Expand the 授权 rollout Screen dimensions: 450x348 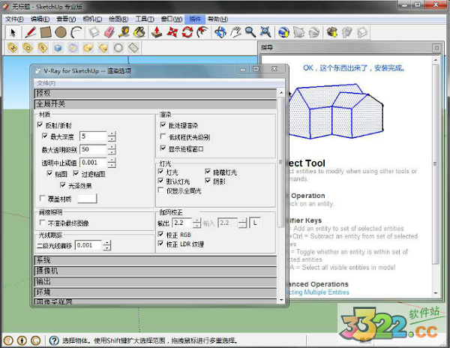pos(155,93)
